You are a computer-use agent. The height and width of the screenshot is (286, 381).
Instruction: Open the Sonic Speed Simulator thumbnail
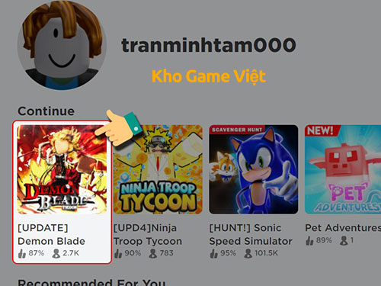[x=254, y=169]
